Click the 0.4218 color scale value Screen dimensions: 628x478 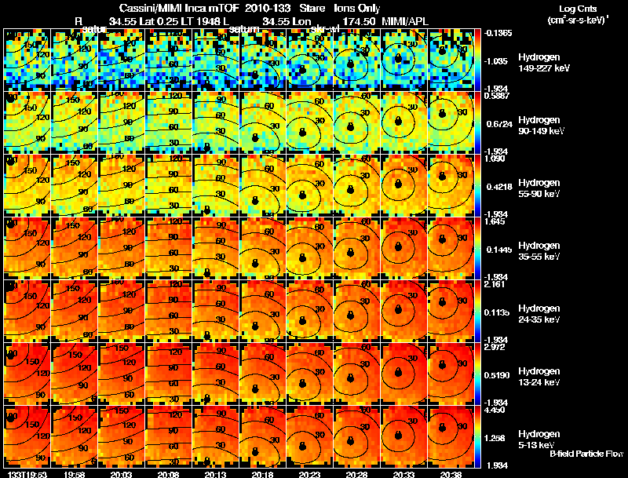point(498,187)
